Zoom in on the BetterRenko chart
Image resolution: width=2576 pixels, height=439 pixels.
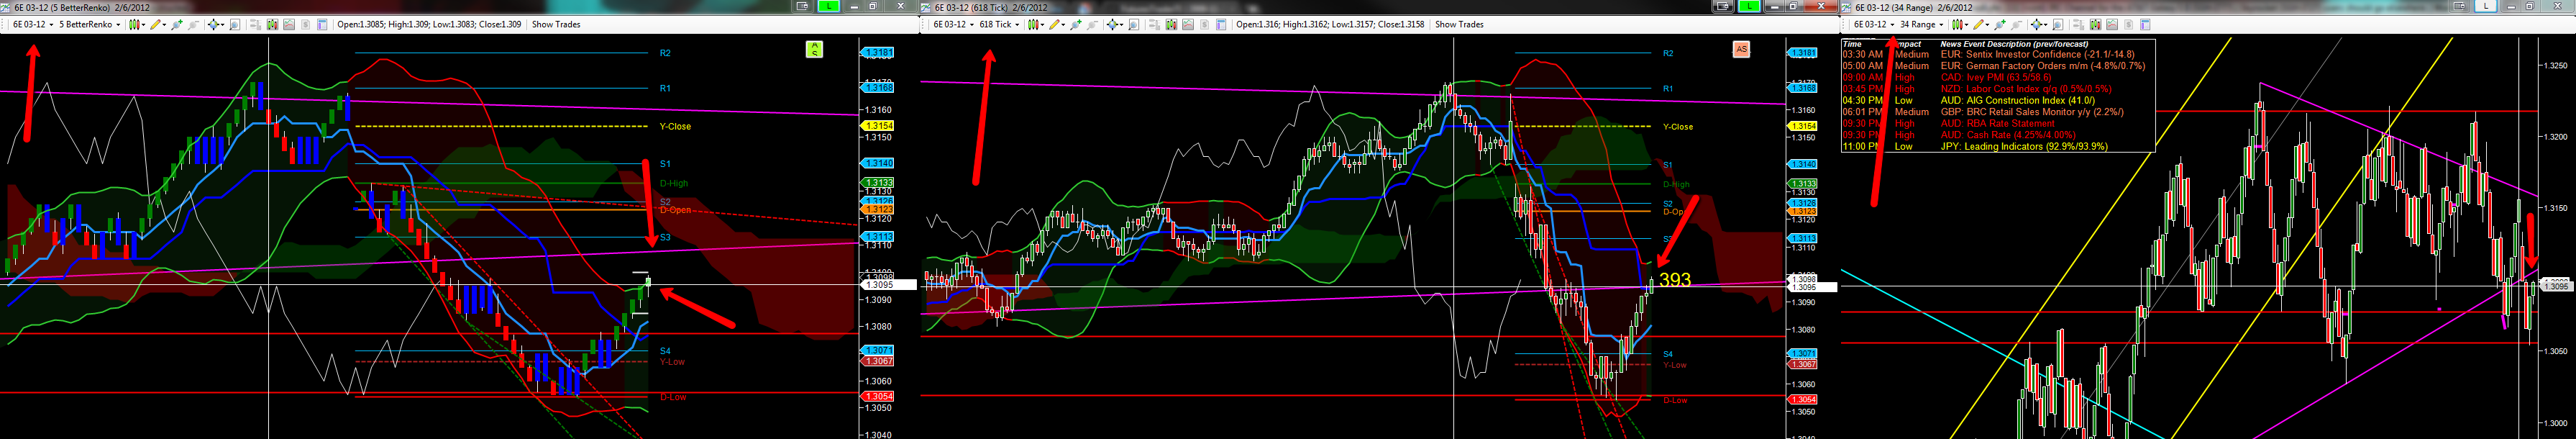coord(177,24)
